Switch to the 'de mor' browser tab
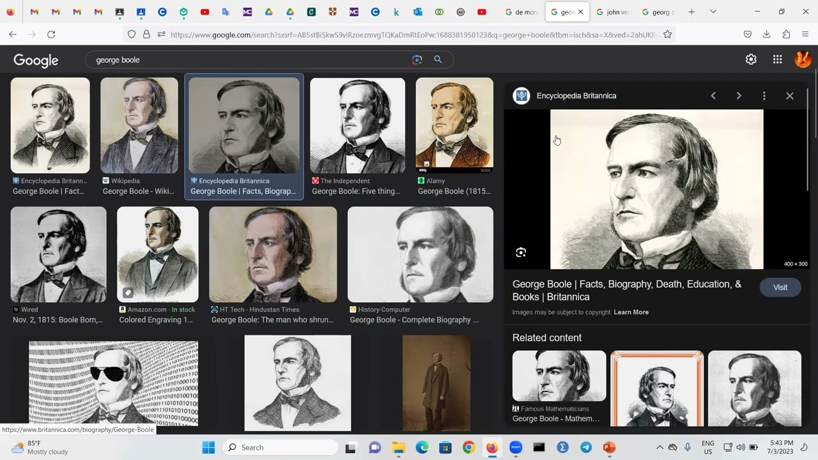Viewport: 818px width, 460px height. pyautogui.click(x=521, y=12)
